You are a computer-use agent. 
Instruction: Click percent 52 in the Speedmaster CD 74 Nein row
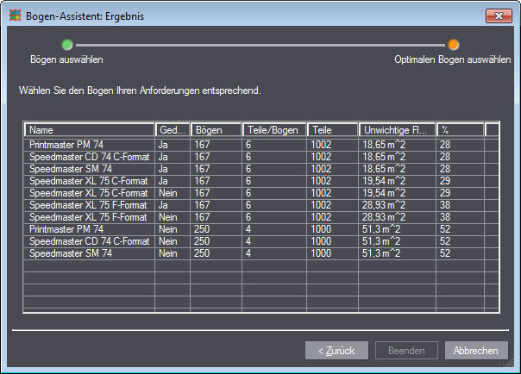coord(445,241)
